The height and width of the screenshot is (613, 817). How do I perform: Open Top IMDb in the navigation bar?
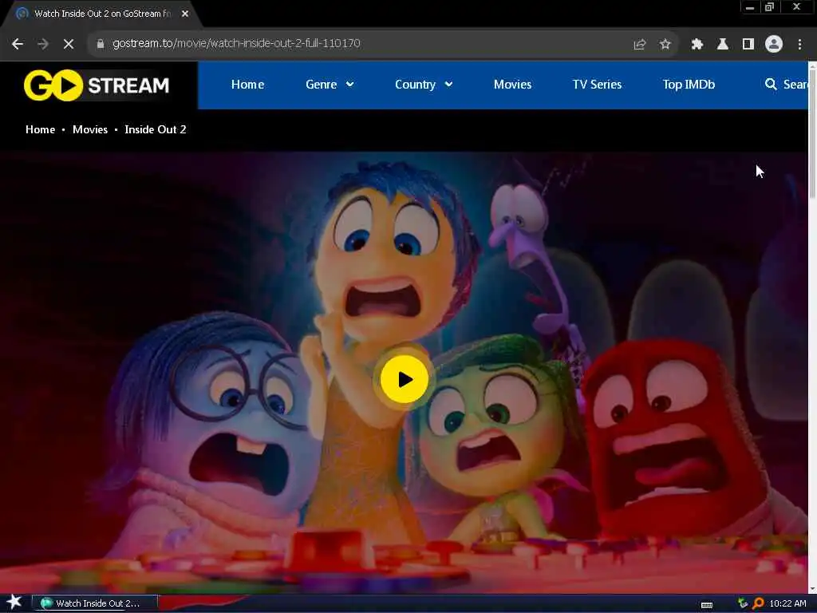tap(689, 85)
